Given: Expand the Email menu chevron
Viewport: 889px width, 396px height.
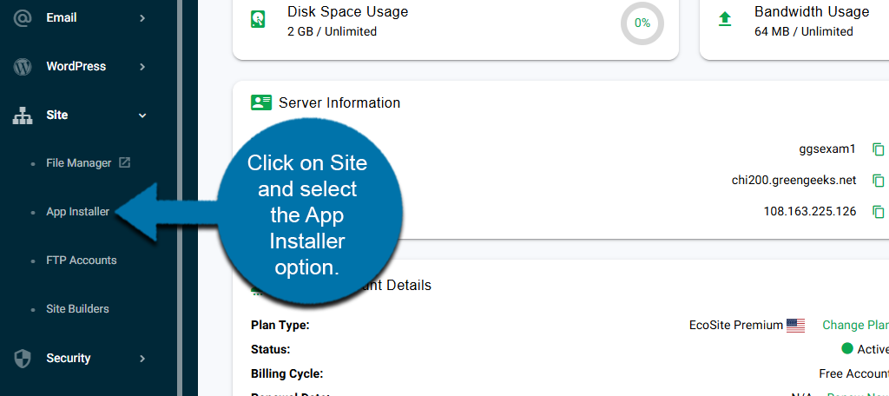Looking at the screenshot, I should pos(142,18).
